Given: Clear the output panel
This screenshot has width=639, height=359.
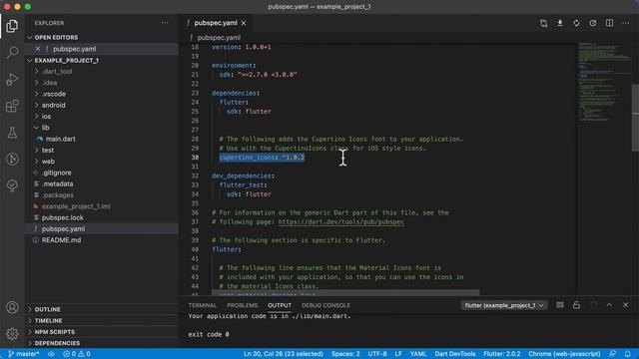Looking at the screenshot, I should pyautogui.click(x=560, y=305).
